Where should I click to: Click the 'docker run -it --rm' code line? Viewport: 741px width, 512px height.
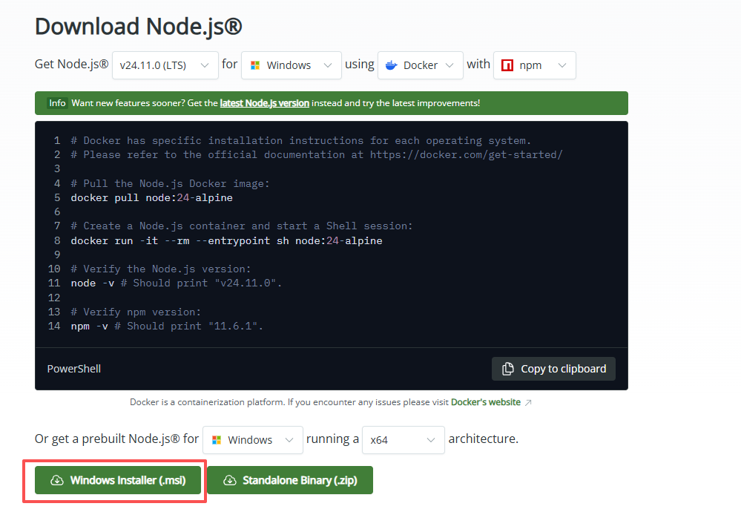tap(226, 240)
